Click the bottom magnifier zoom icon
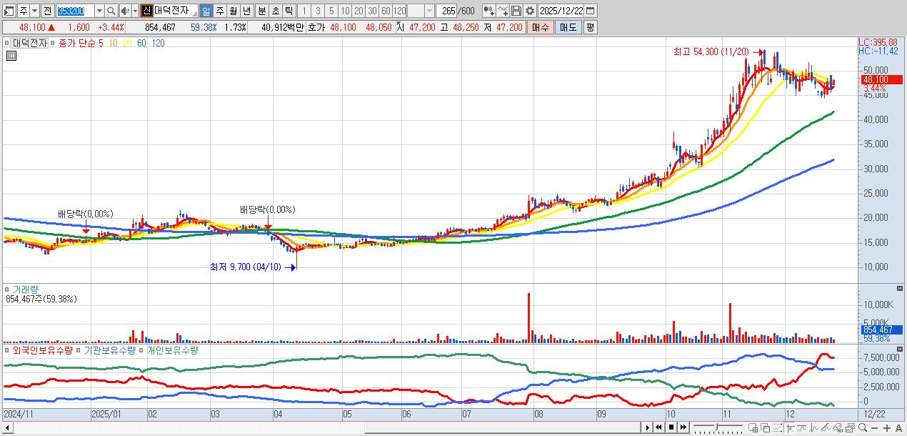The height and width of the screenshot is (436, 907). pos(863,427)
